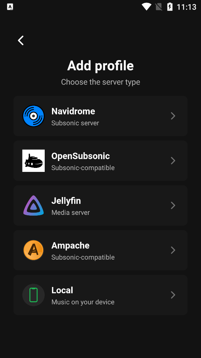Image resolution: width=201 pixels, height=358 pixels.
Task: Select OpenSubsonic server type label
Action: click(80, 156)
